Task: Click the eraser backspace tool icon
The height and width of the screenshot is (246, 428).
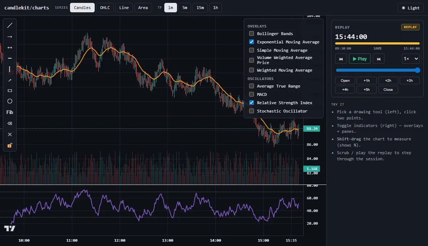Action: [10, 123]
